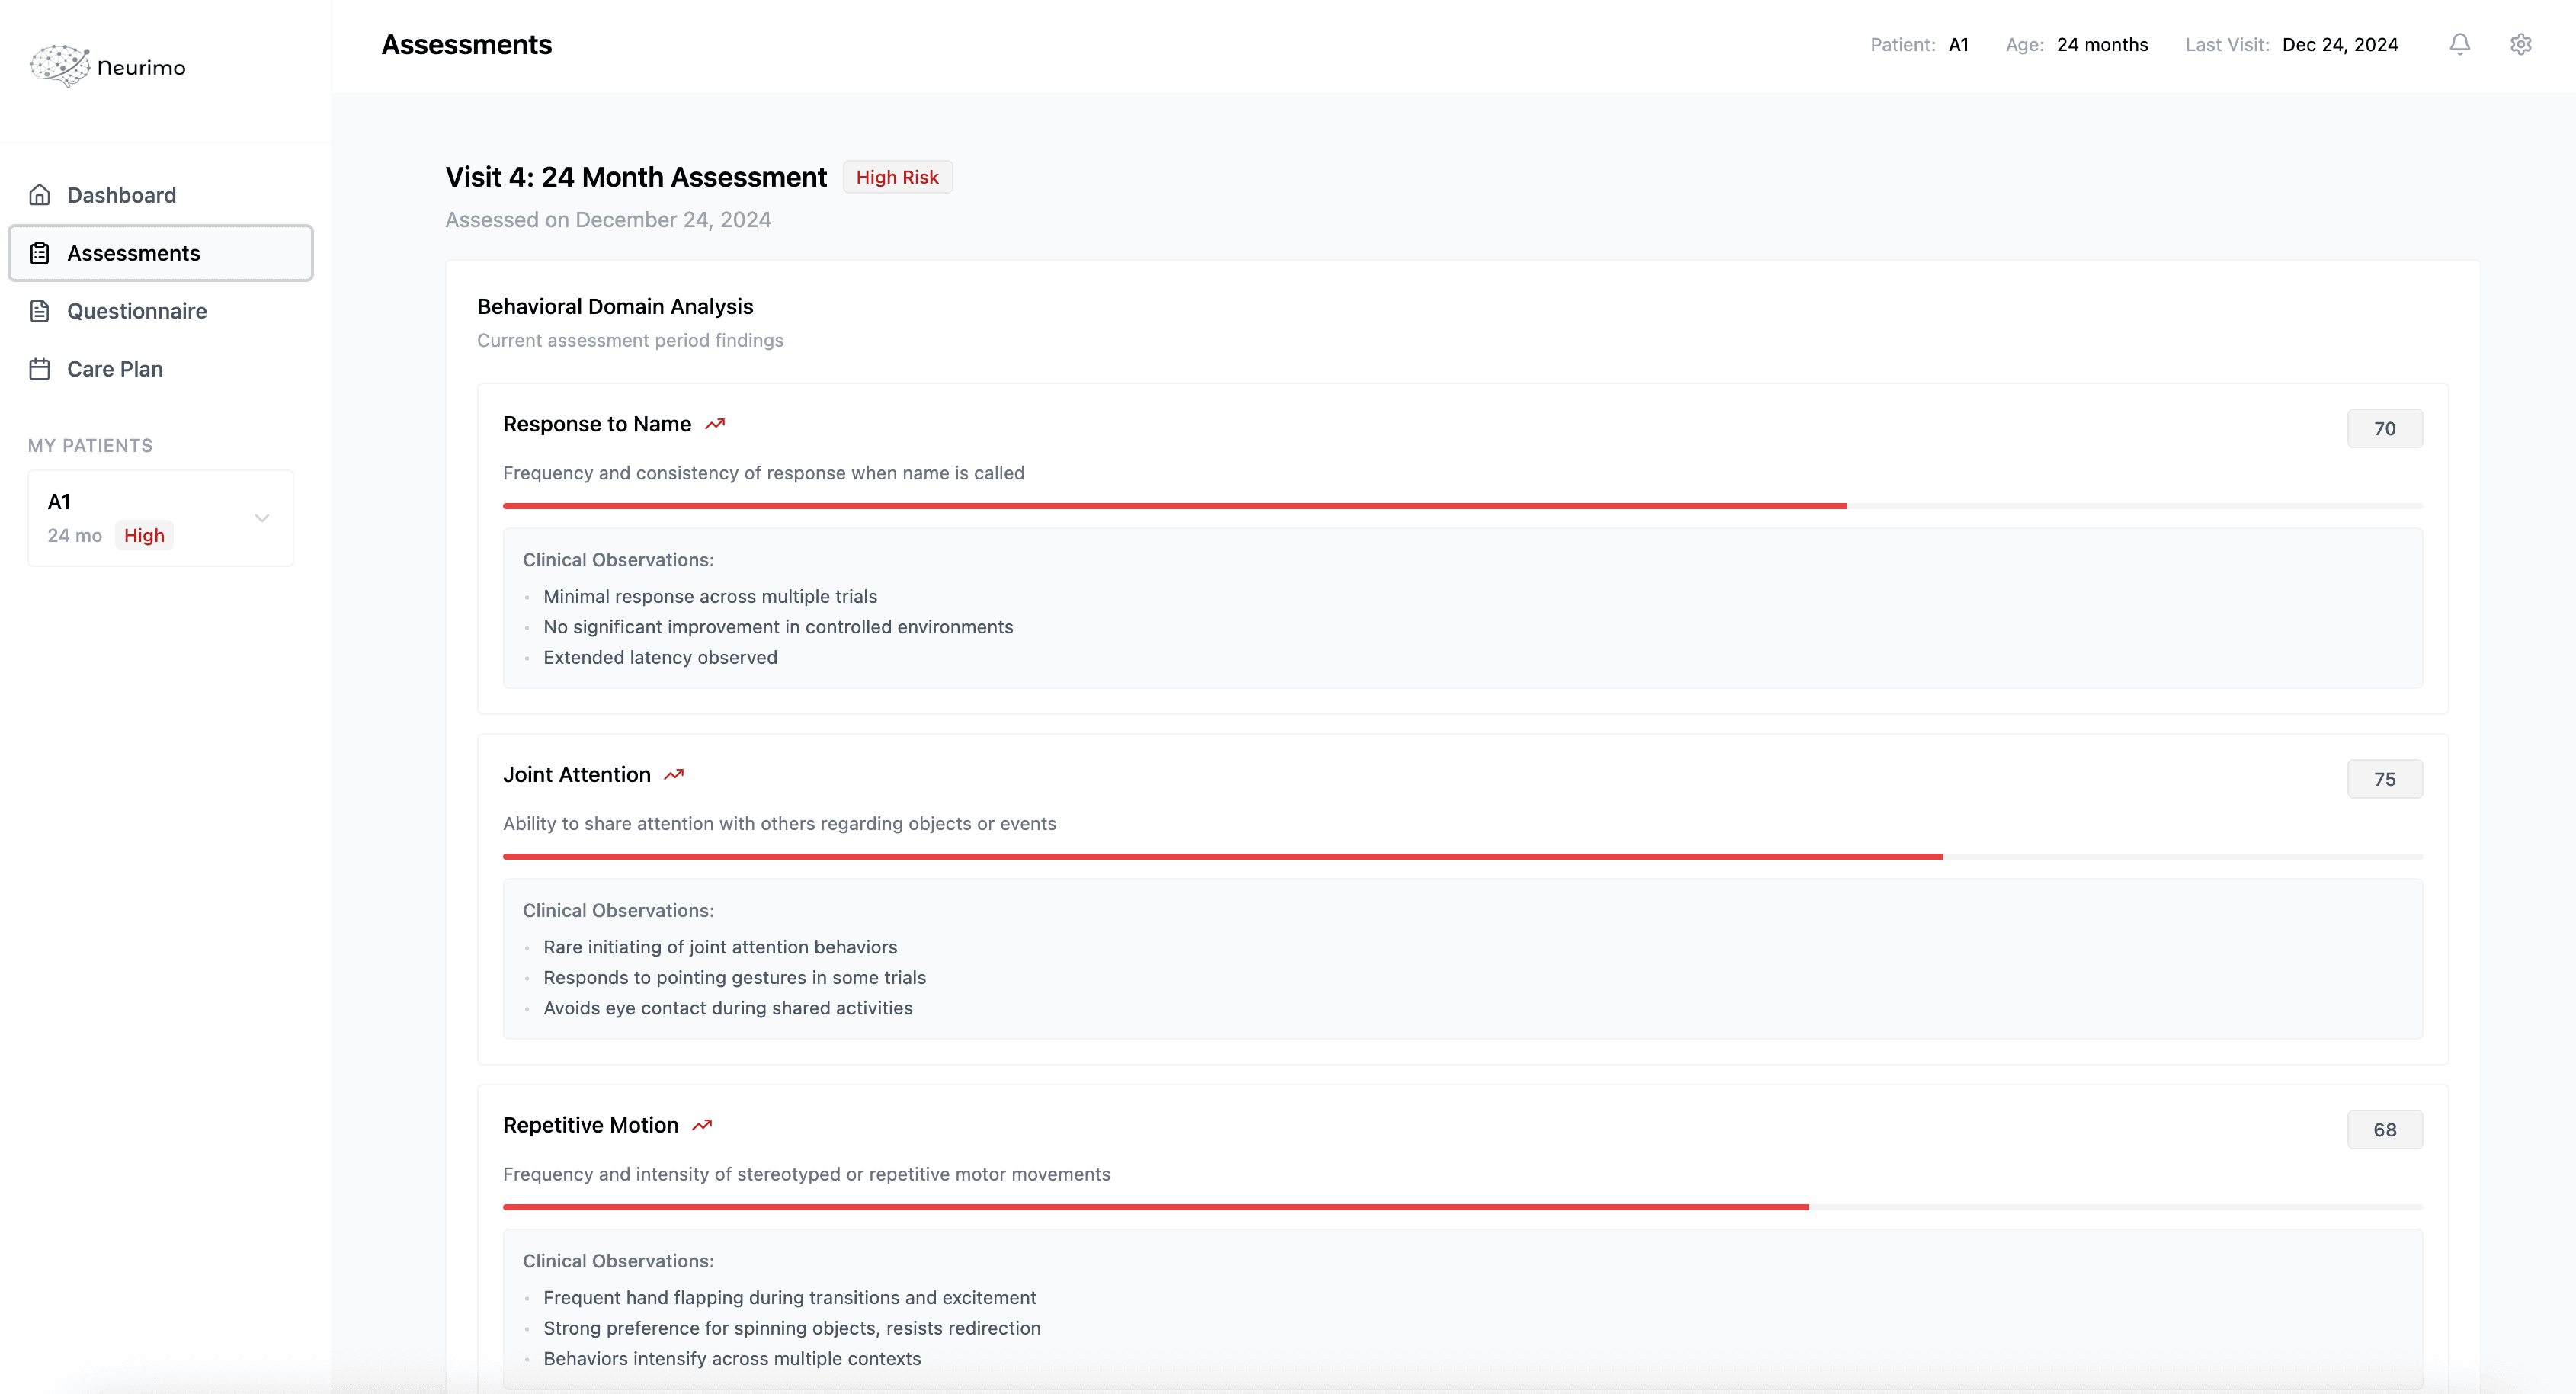Open the settings gear icon

pos(2520,44)
